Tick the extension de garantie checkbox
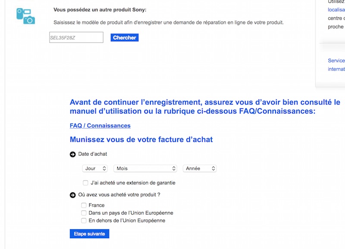 [x=85, y=183]
